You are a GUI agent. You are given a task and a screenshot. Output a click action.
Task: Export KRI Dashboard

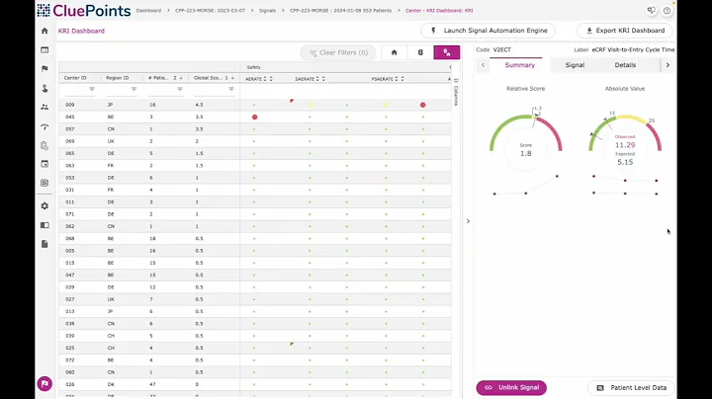click(625, 31)
